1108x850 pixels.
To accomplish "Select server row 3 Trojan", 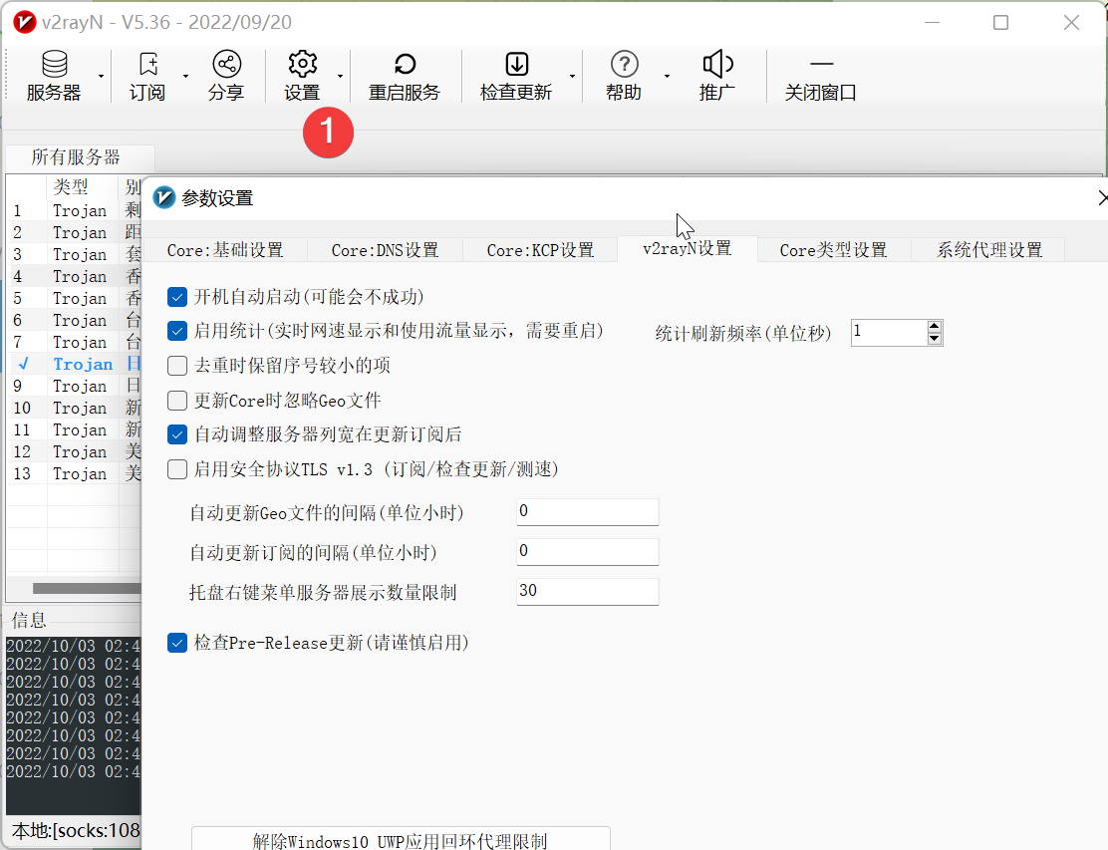I will 74,254.
